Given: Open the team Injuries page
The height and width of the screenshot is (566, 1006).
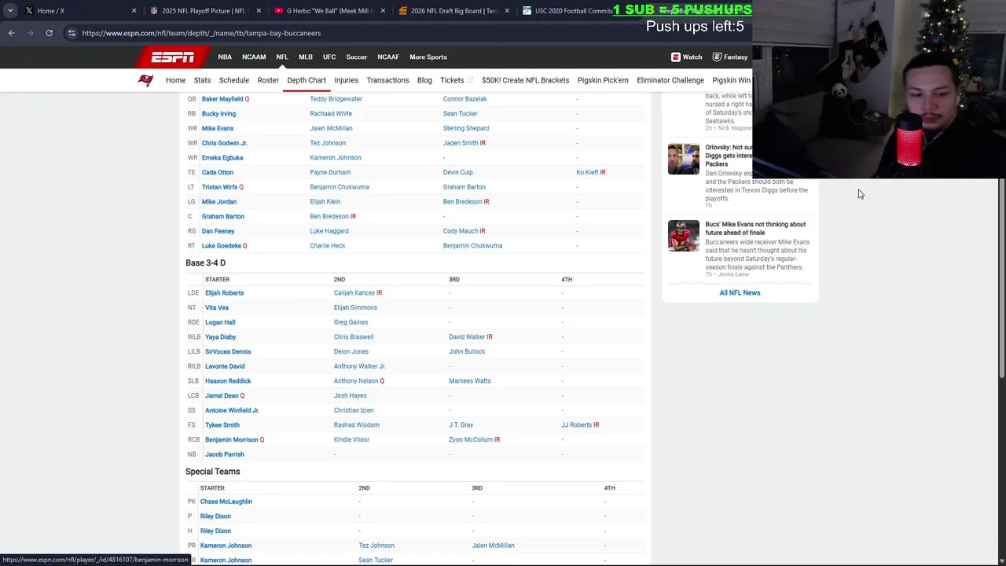Looking at the screenshot, I should pos(346,80).
